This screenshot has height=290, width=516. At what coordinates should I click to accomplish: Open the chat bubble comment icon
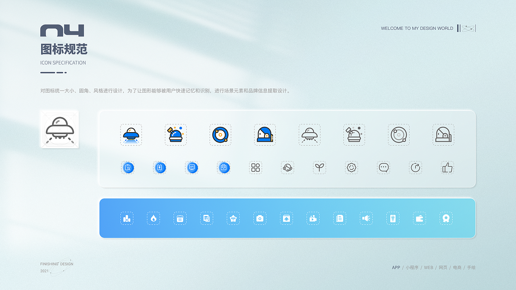384,168
